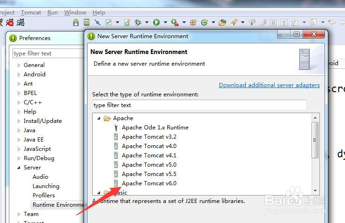Click runtime type filter text field
The width and height of the screenshot is (345, 223).
(x=200, y=105)
